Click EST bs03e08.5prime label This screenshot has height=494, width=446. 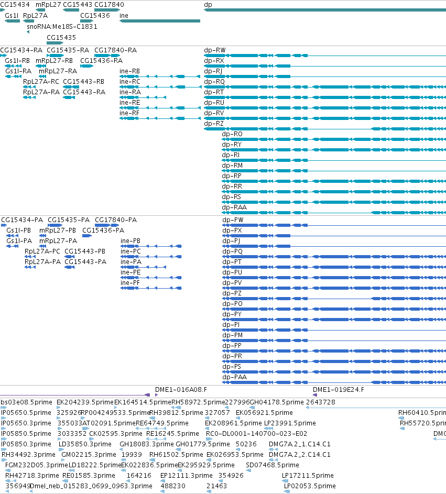click(x=27, y=402)
